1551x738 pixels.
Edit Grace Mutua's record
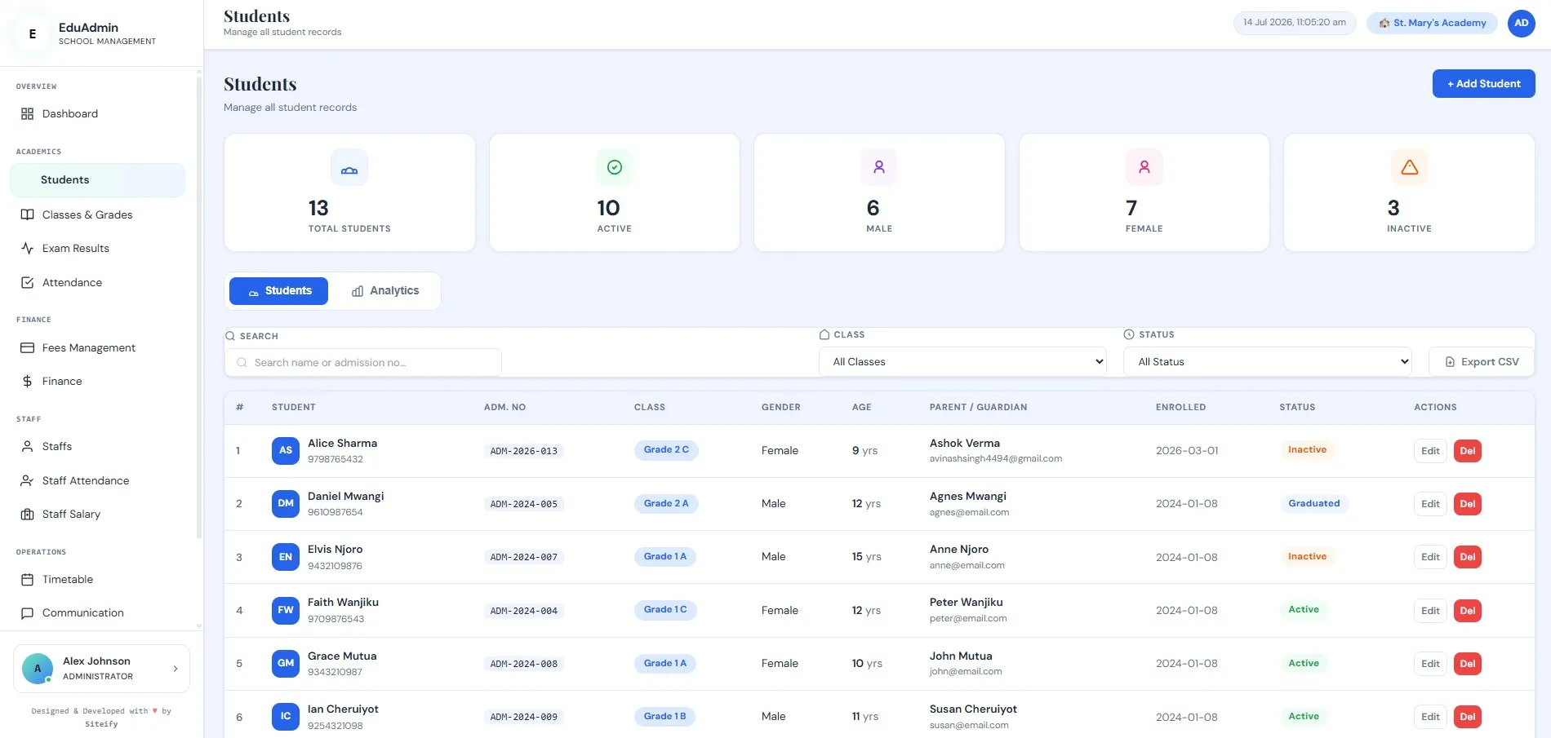coord(1430,664)
